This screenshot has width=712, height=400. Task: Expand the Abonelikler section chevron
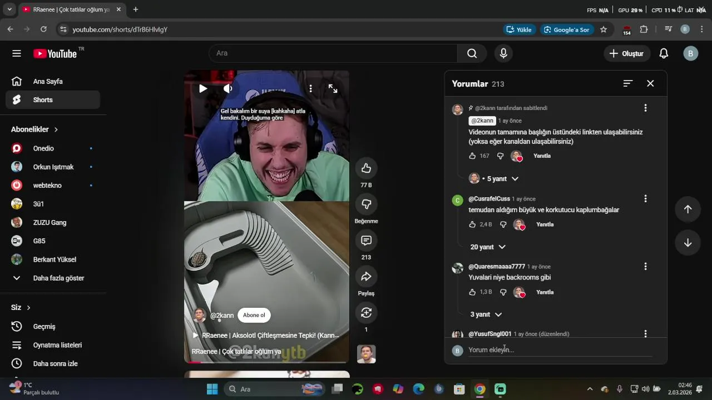(x=56, y=129)
